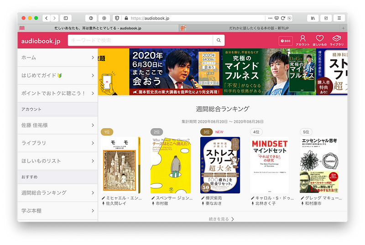The width and height of the screenshot is (365, 245).
Task: Click the reader view icon beside Pocket
Action: click(289, 18)
